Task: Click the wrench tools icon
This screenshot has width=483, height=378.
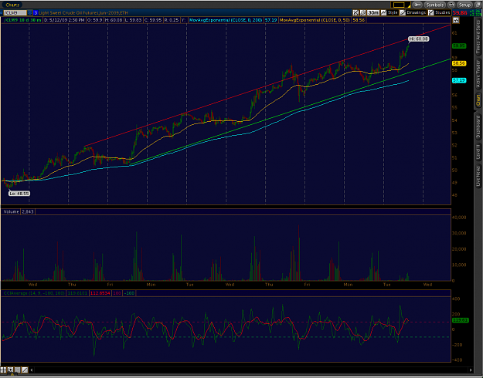Action: [417, 5]
